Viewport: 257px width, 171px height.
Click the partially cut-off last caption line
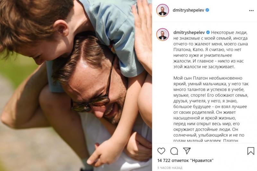click(x=206, y=141)
